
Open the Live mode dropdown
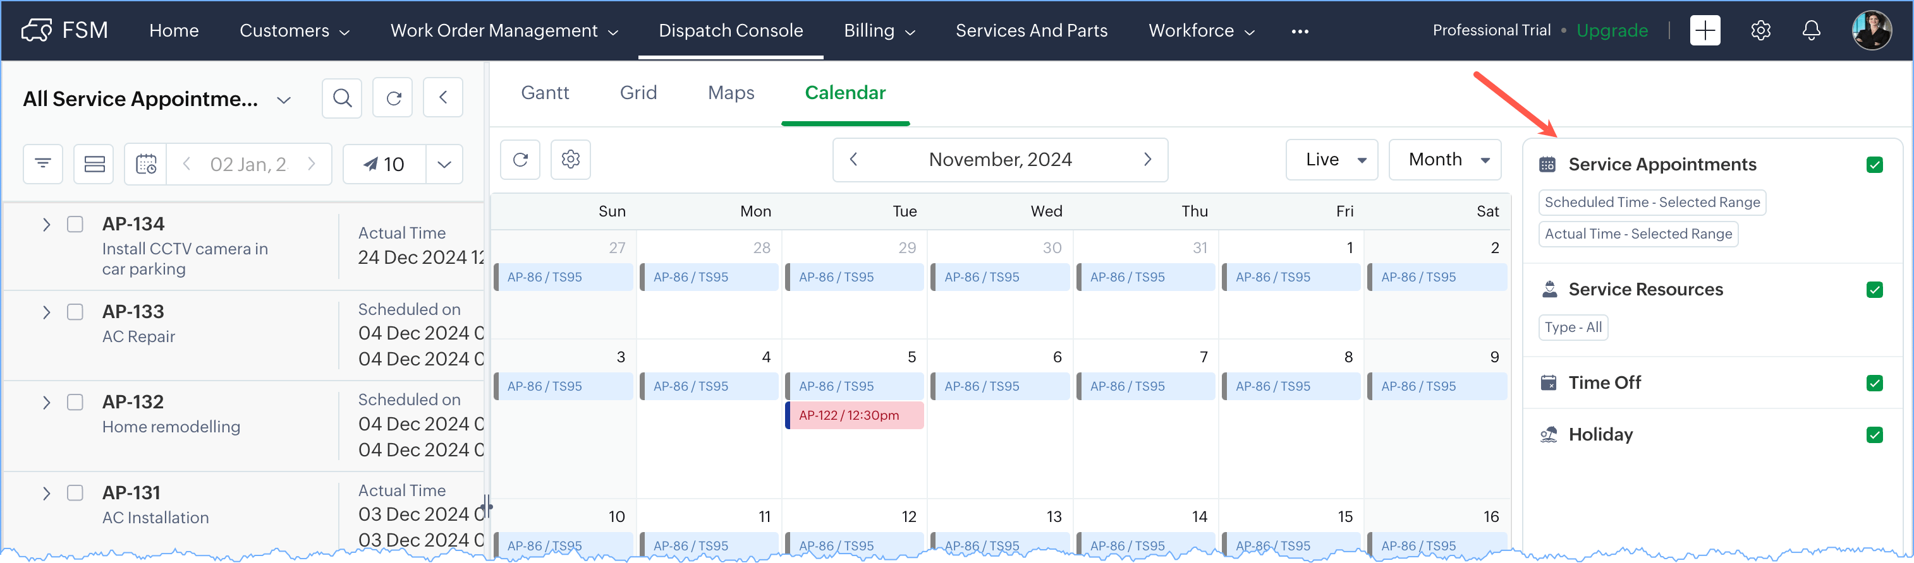coord(1331,160)
